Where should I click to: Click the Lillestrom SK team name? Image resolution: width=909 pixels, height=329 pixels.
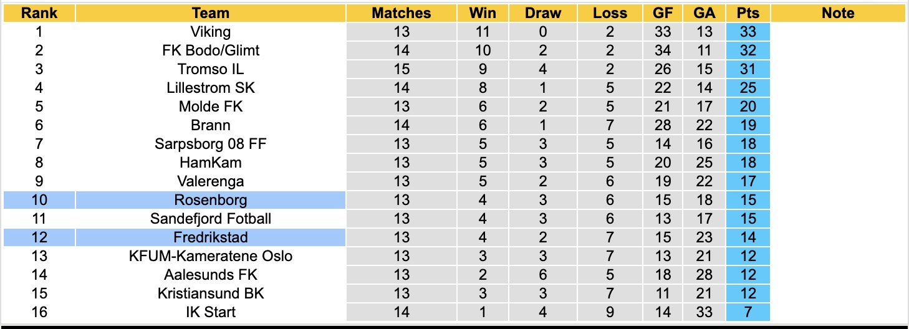click(211, 88)
